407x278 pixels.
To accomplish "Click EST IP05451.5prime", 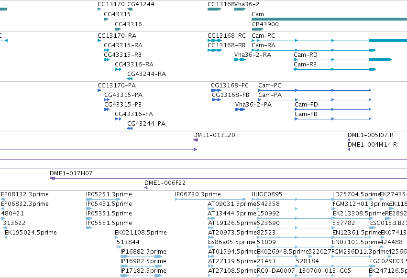I will point(109,204).
